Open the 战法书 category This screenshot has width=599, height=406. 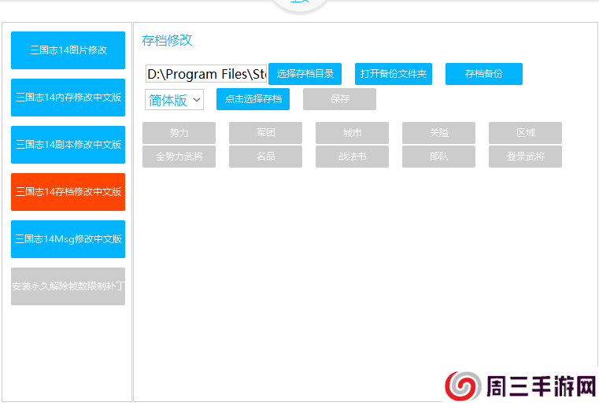[x=352, y=157]
